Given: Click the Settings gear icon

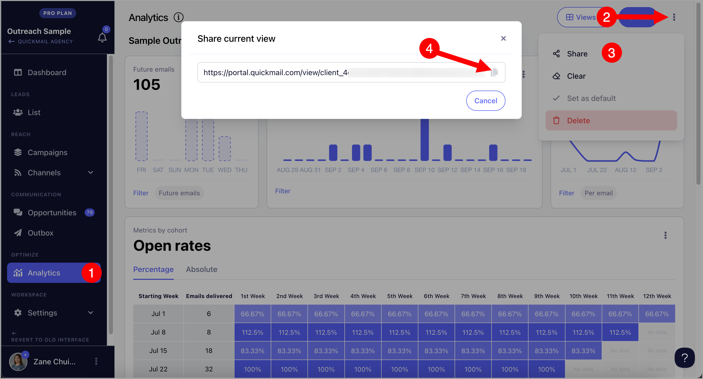Looking at the screenshot, I should click(x=18, y=313).
